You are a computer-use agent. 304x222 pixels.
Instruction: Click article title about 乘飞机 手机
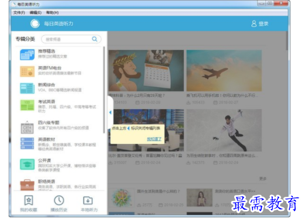[222, 95]
